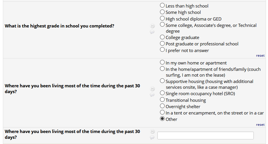Open history for the highest grade question
Viewport: 268px width, 144px height.
(x=152, y=26)
